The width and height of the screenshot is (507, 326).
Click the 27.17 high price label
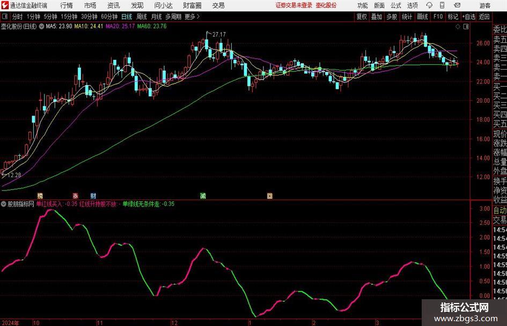[x=219, y=34]
